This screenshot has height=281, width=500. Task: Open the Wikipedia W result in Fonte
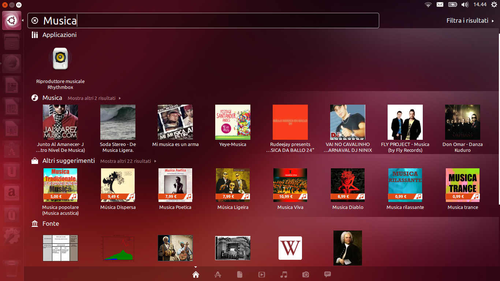290,248
